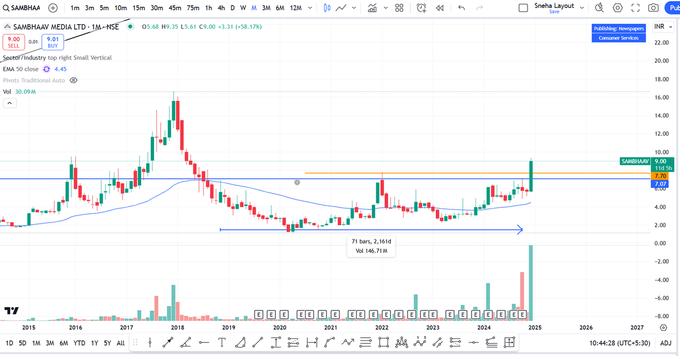Image resolution: width=680 pixels, height=356 pixels.
Task: Select the highlighted M monthly interval
Action: pos(254,8)
